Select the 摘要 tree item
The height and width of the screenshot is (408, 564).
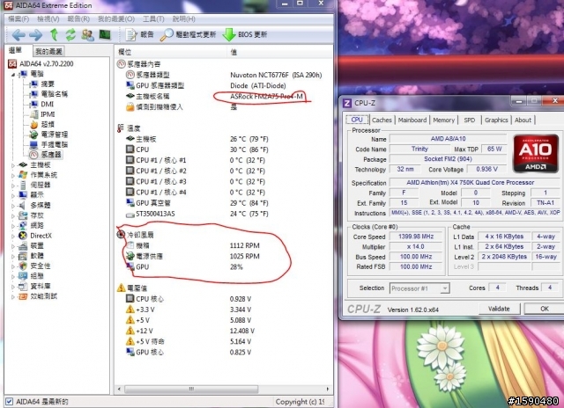[42, 84]
